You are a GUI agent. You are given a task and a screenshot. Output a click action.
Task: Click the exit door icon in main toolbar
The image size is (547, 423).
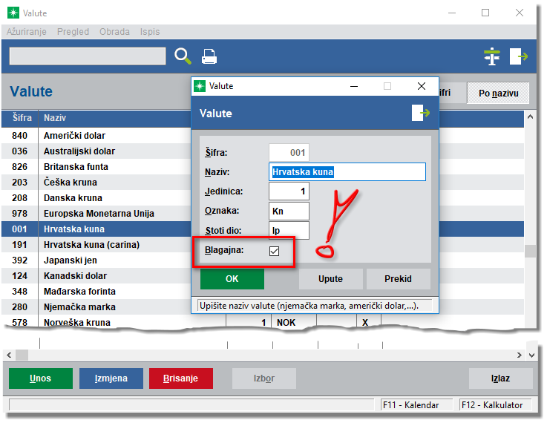pos(519,56)
